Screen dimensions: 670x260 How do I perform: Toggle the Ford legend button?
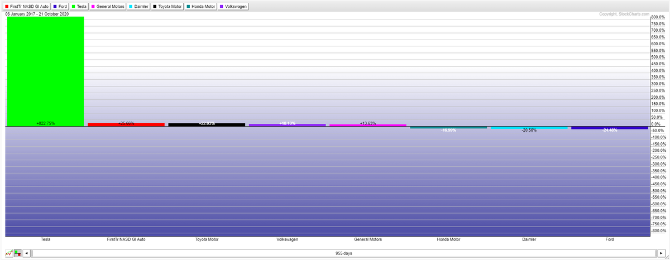(61, 6)
